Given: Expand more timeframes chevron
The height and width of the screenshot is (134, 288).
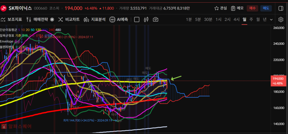Looking at the screenshot, I should click(x=271, y=20).
